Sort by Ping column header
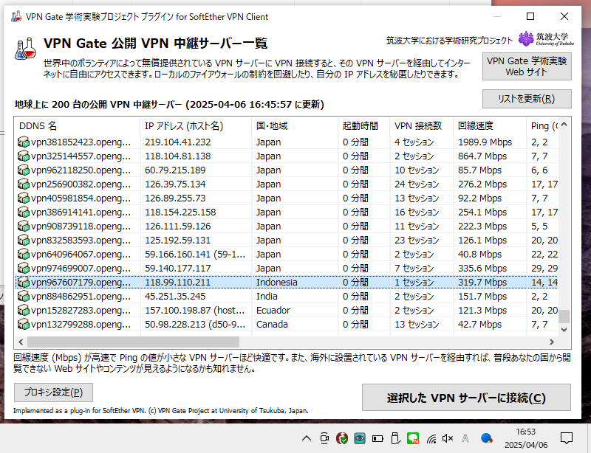The height and width of the screenshot is (453, 591). [x=542, y=125]
